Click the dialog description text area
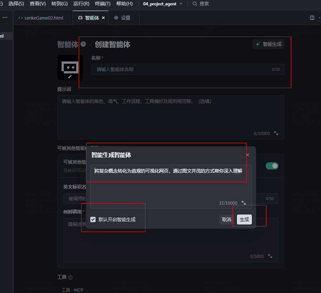321x293 pixels. pos(171,186)
